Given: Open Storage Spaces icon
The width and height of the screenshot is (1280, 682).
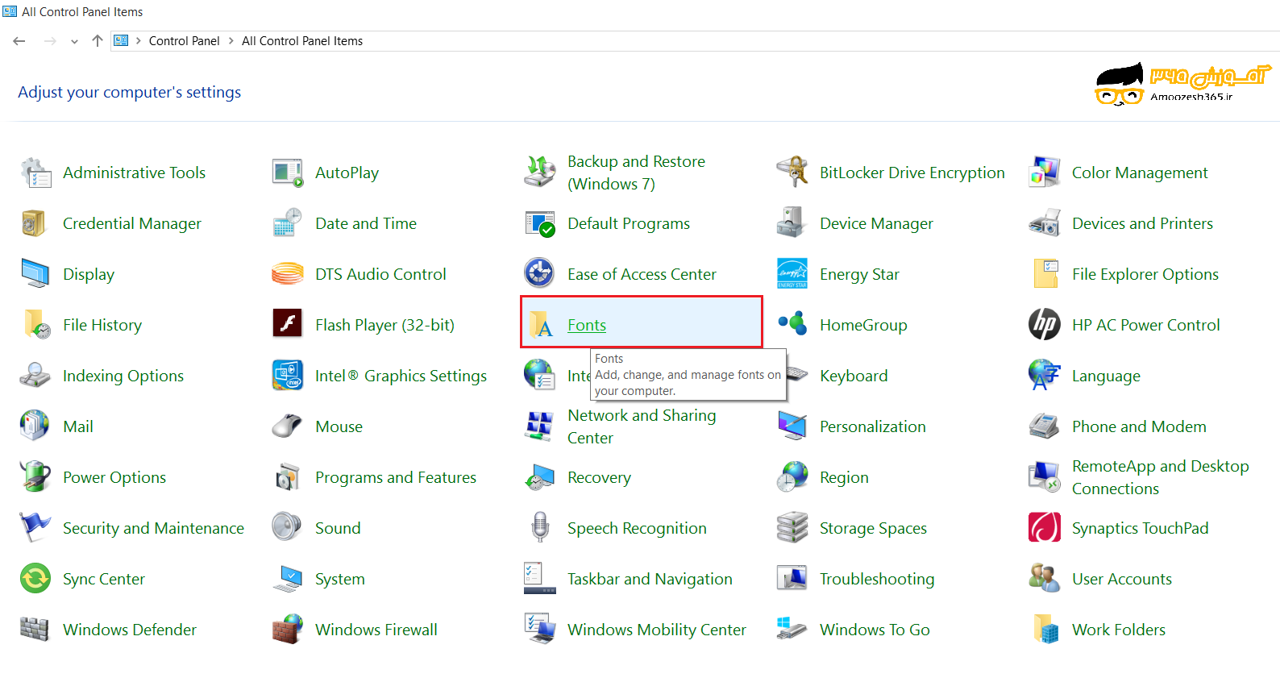Looking at the screenshot, I should pos(792,528).
